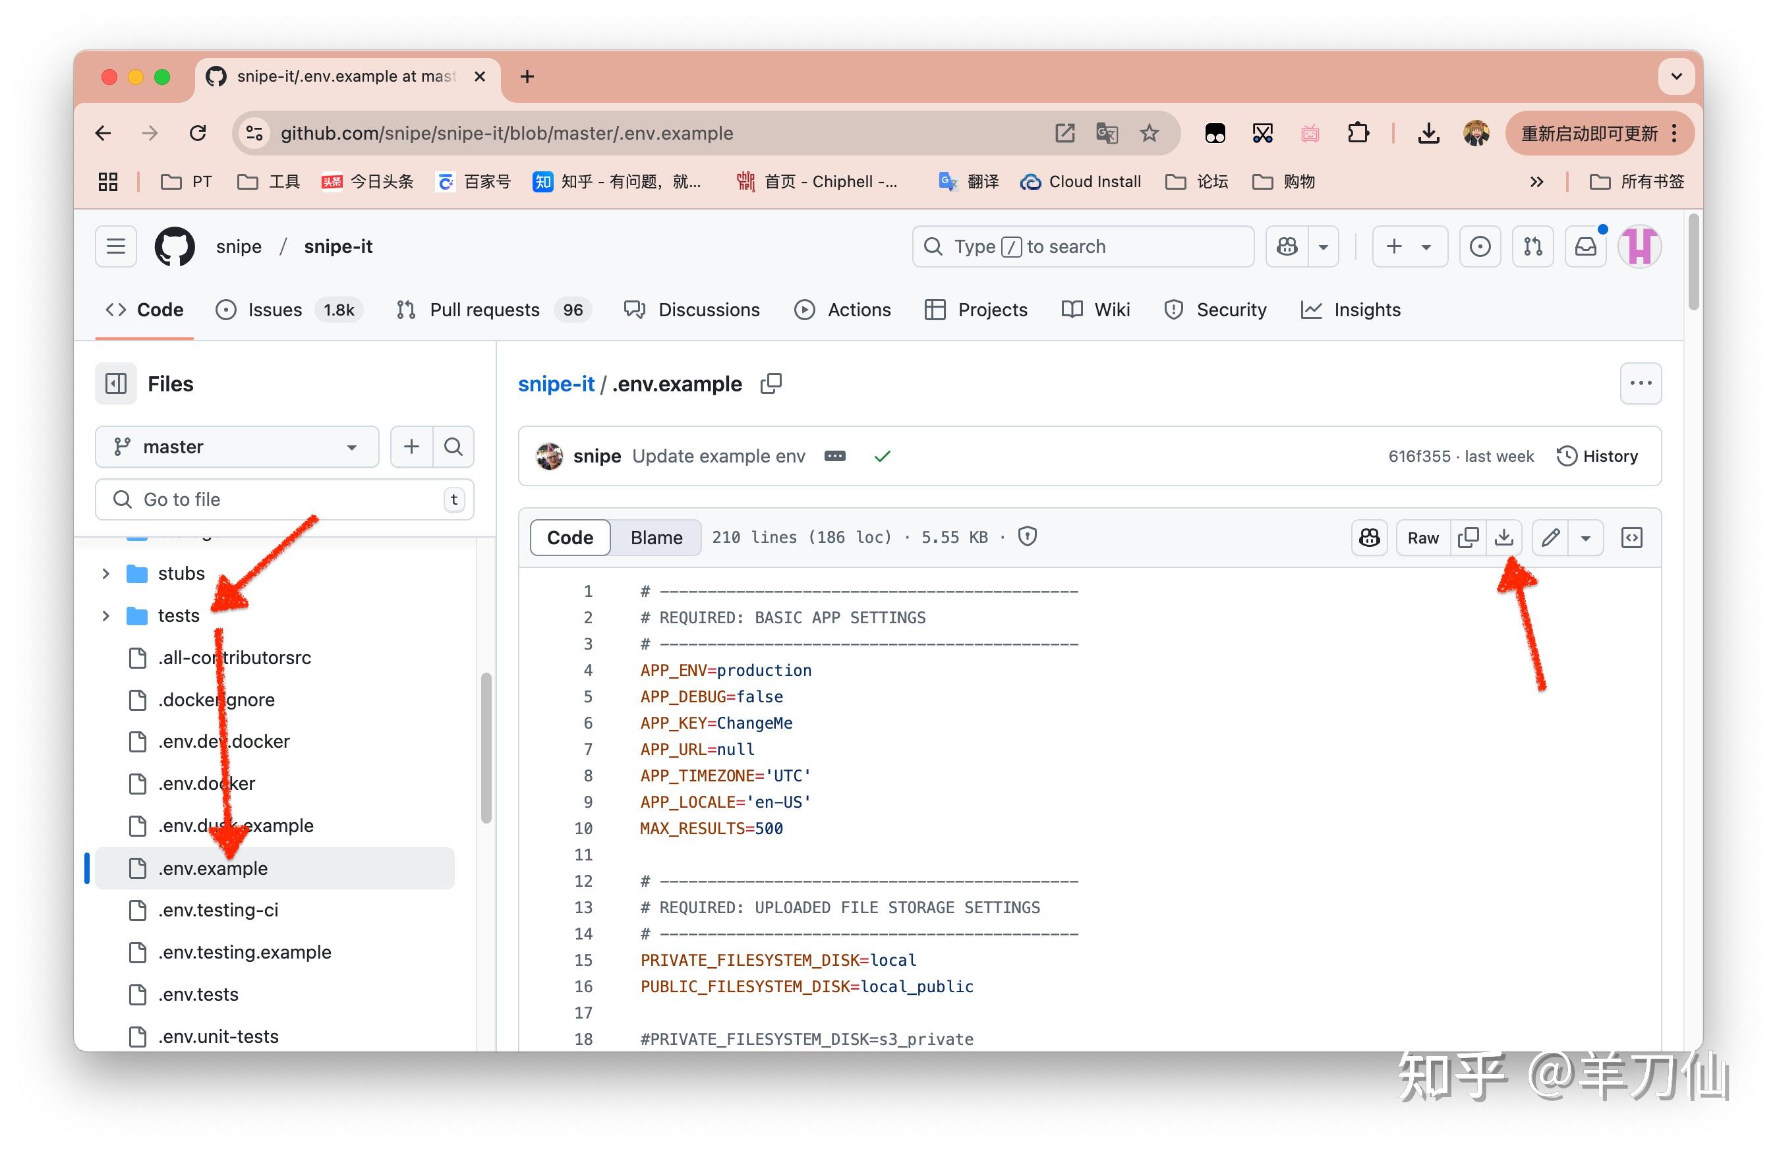1777x1149 pixels.
Task: Switch to Blame view
Action: point(655,538)
